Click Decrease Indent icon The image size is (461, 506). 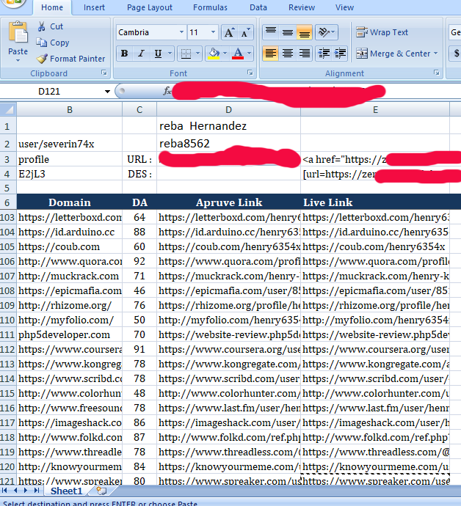pyautogui.click(x=324, y=54)
